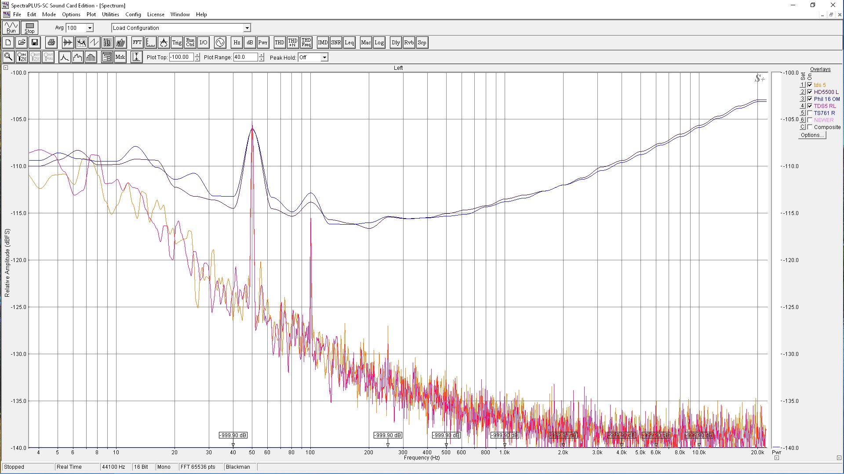Zoom IN 2X on the plot
The width and height of the screenshot is (844, 474).
(22, 57)
